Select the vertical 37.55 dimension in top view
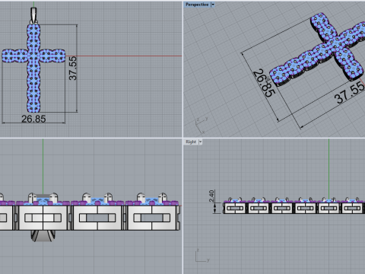Image resolution: width=365 pixels, height=274 pixels. 73,68
